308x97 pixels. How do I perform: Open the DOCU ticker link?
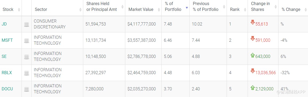[x=7, y=89]
